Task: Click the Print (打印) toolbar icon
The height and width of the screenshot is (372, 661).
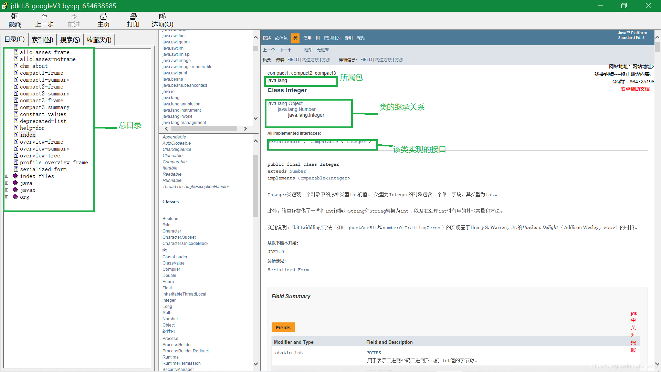Action: (x=133, y=17)
